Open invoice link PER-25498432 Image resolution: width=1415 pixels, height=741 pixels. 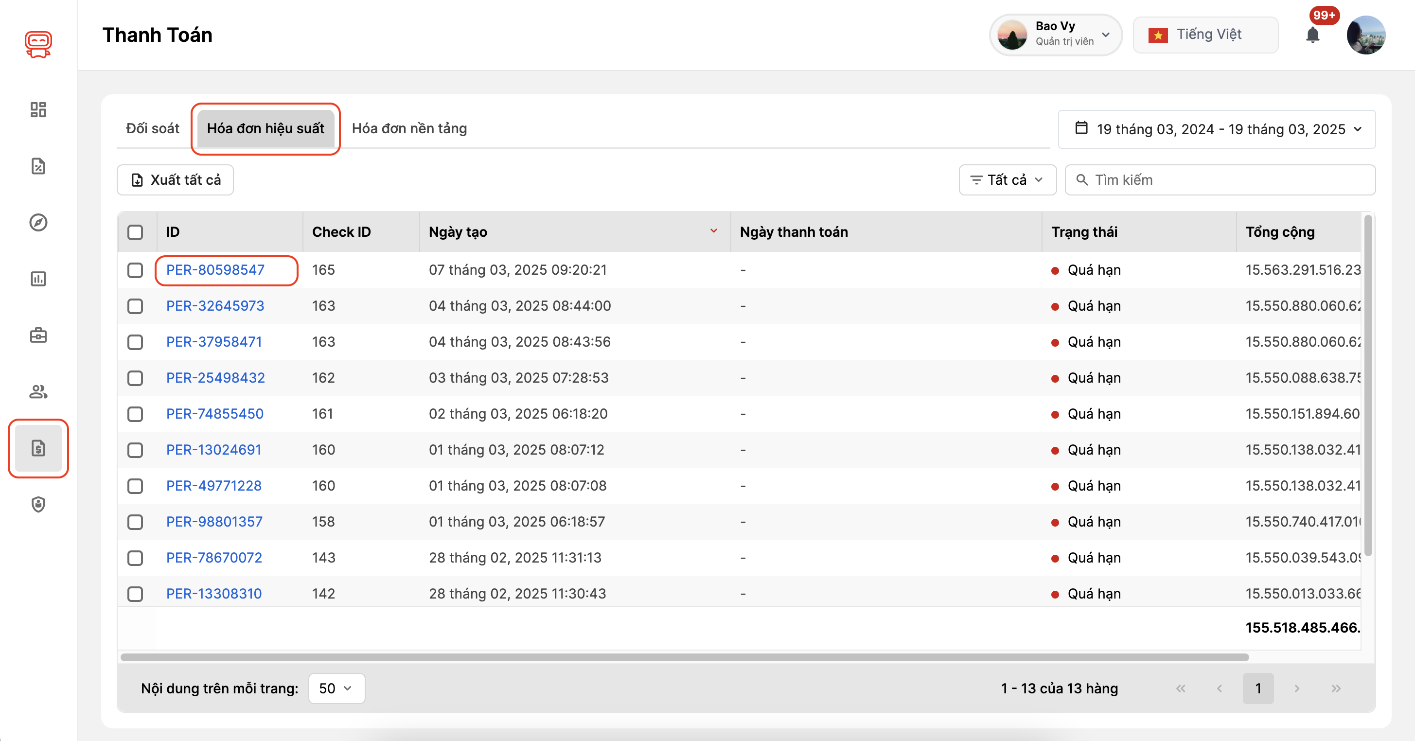[215, 378]
